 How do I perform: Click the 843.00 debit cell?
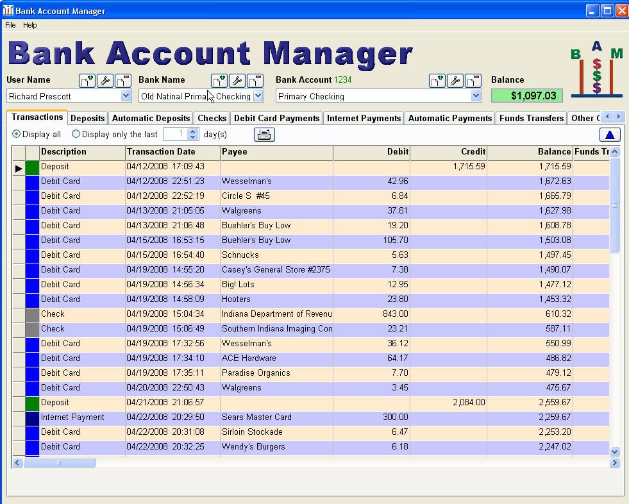(x=371, y=315)
